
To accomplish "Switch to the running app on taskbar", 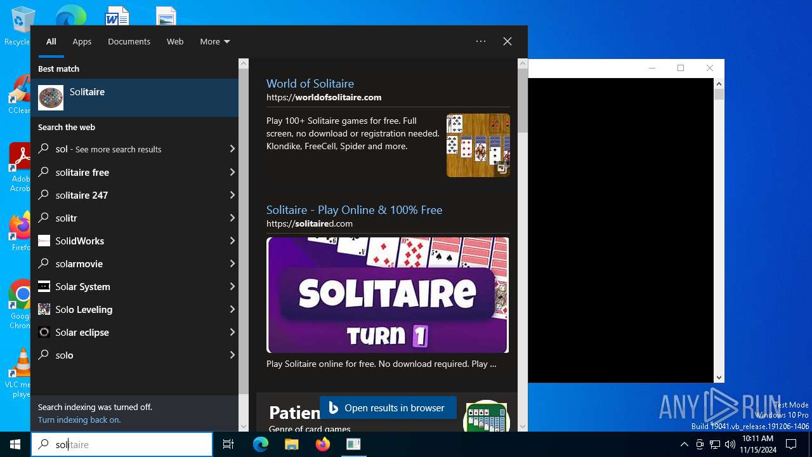I will (353, 444).
